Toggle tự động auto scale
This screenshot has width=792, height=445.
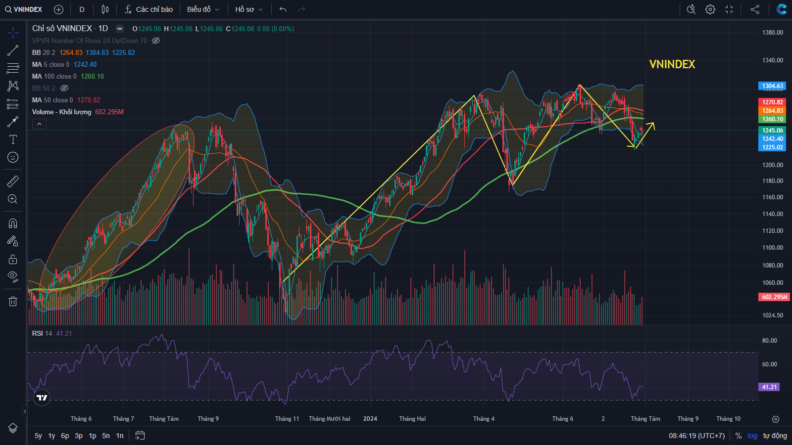[775, 436]
